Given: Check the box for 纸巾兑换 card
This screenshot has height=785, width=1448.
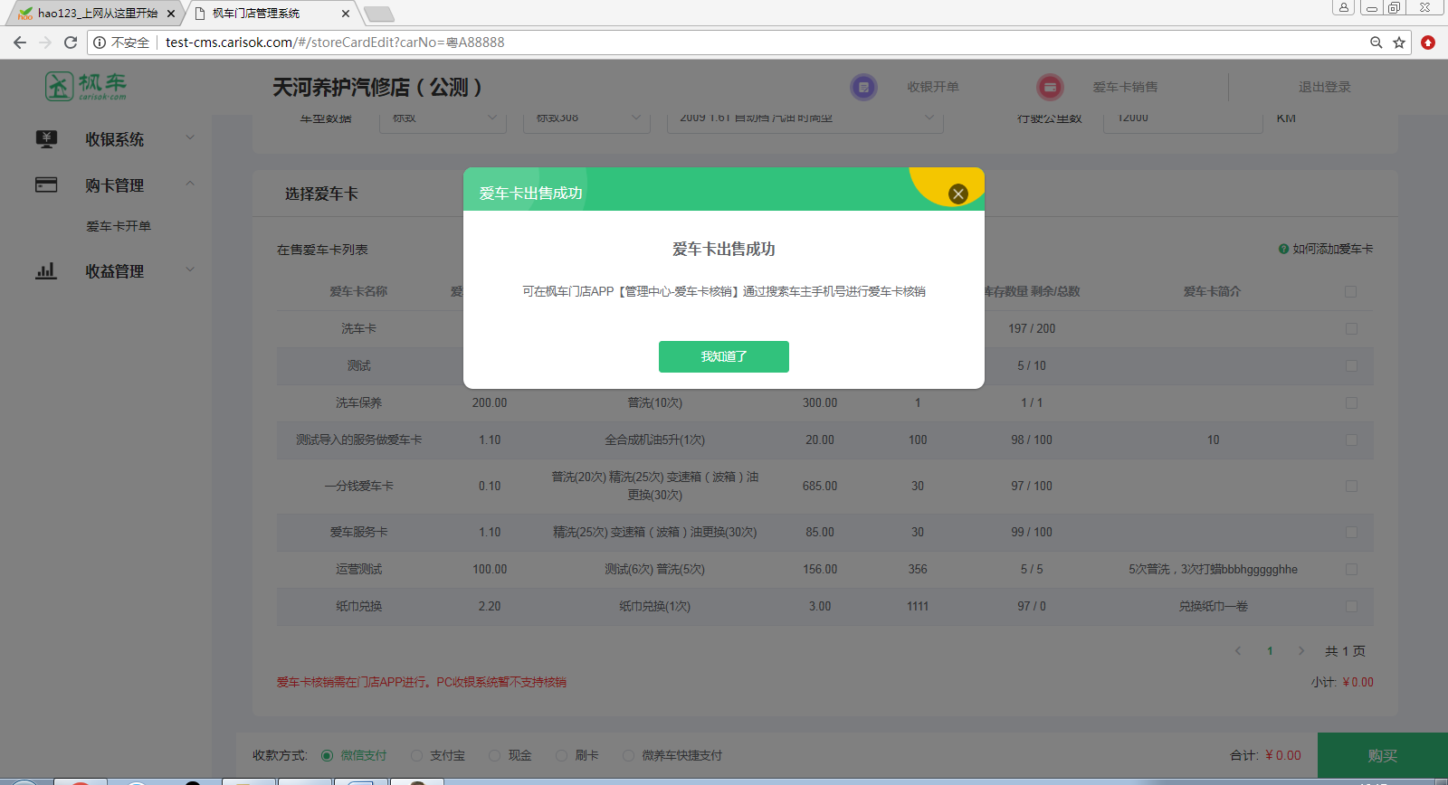Looking at the screenshot, I should tap(1351, 606).
